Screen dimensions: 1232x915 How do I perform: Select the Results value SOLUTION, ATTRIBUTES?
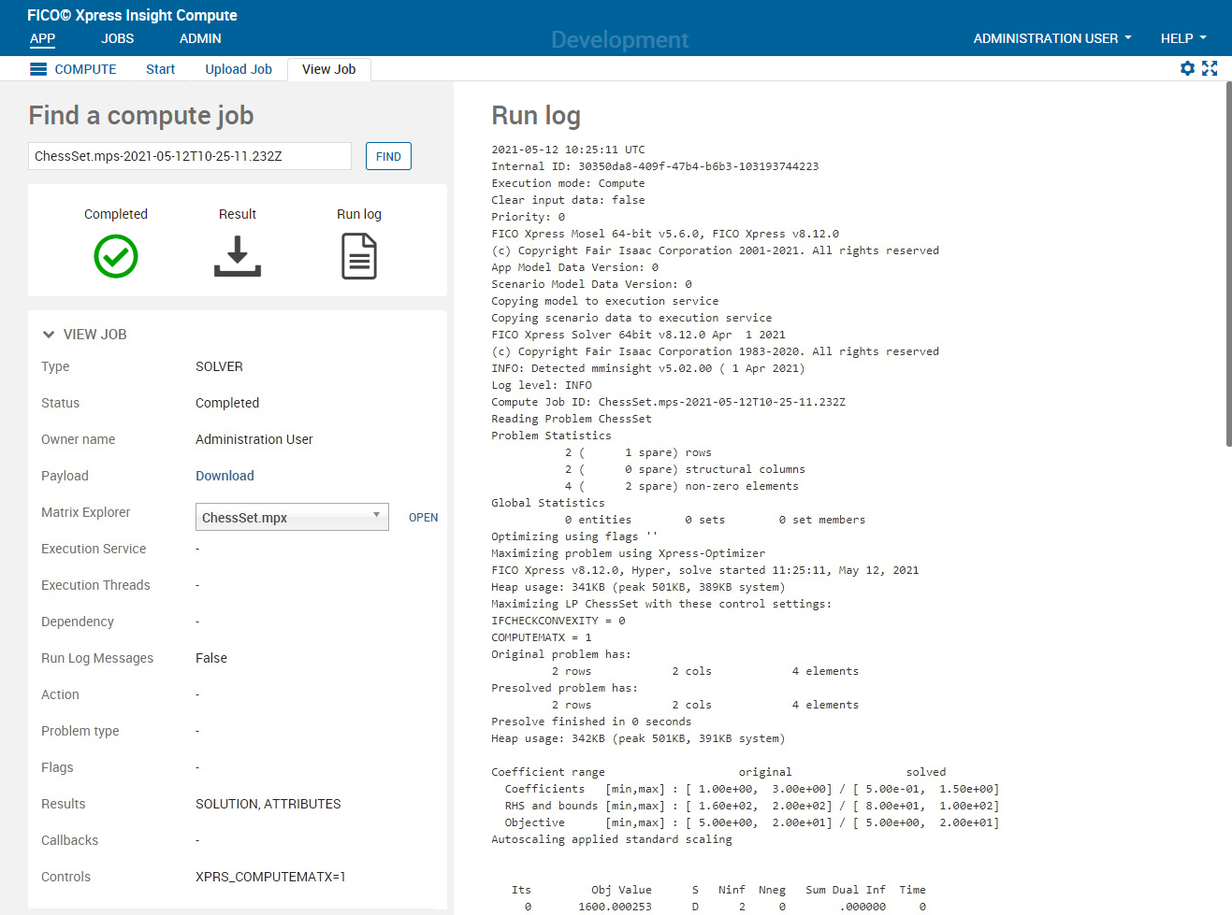(x=268, y=804)
